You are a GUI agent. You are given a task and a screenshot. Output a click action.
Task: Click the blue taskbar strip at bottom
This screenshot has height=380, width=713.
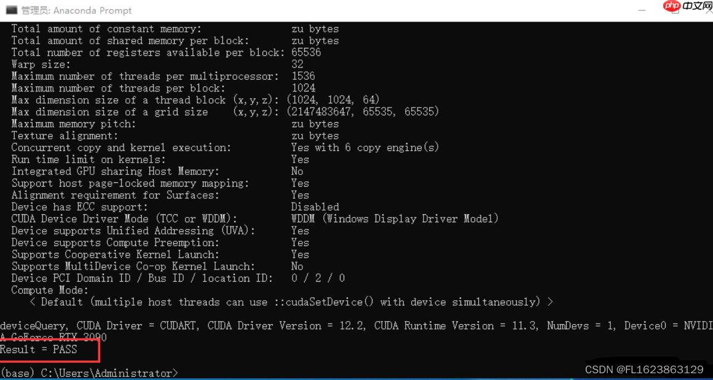pyautogui.click(x=356, y=378)
